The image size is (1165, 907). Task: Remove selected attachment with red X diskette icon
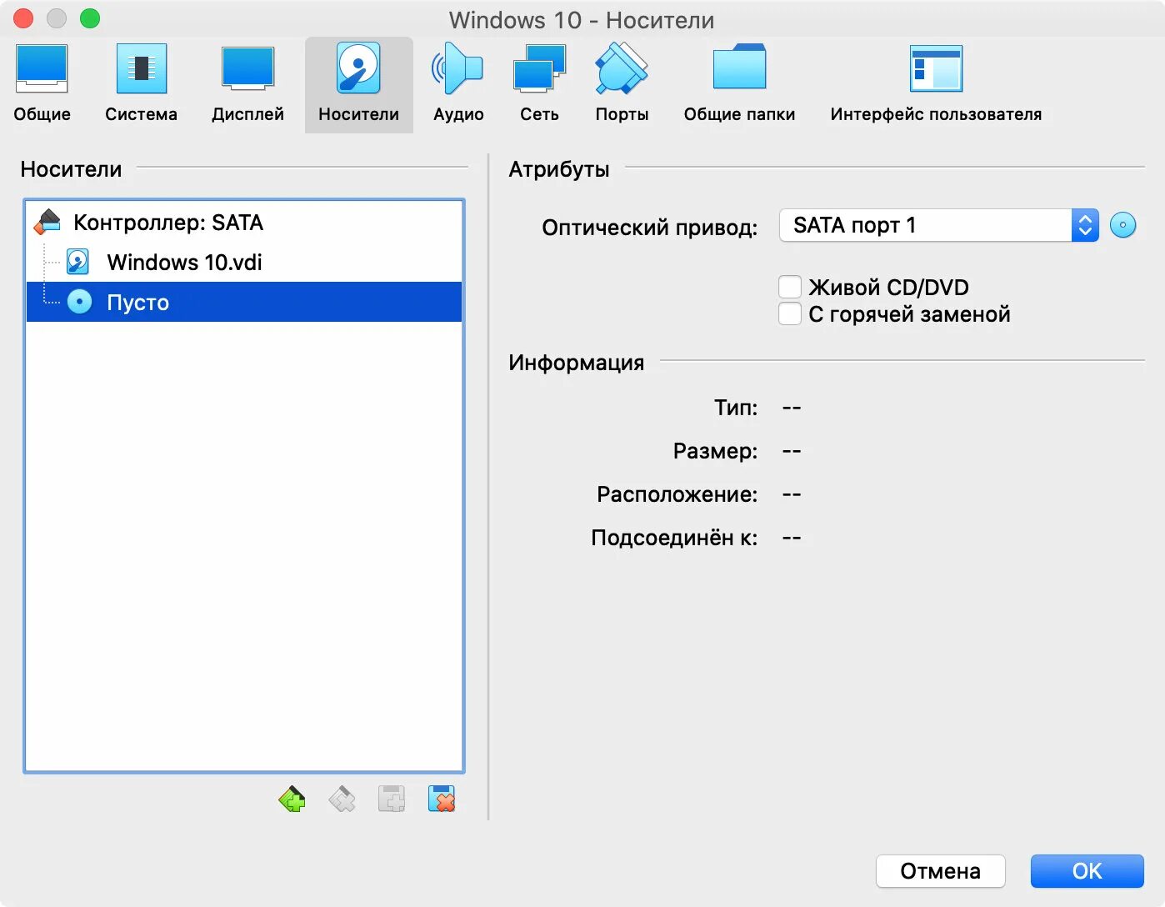point(442,798)
